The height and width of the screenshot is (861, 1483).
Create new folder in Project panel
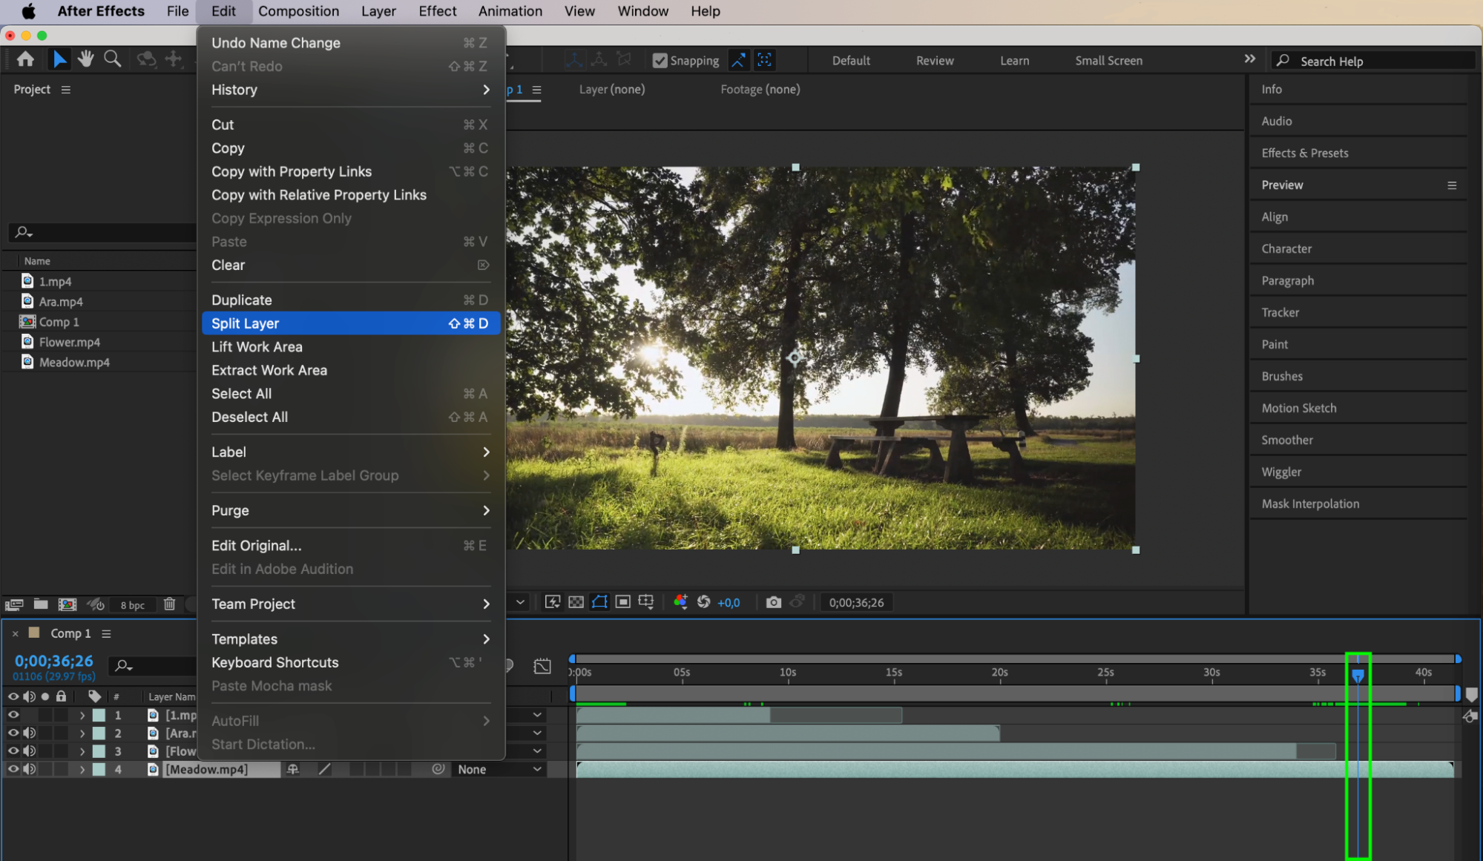[x=41, y=604]
